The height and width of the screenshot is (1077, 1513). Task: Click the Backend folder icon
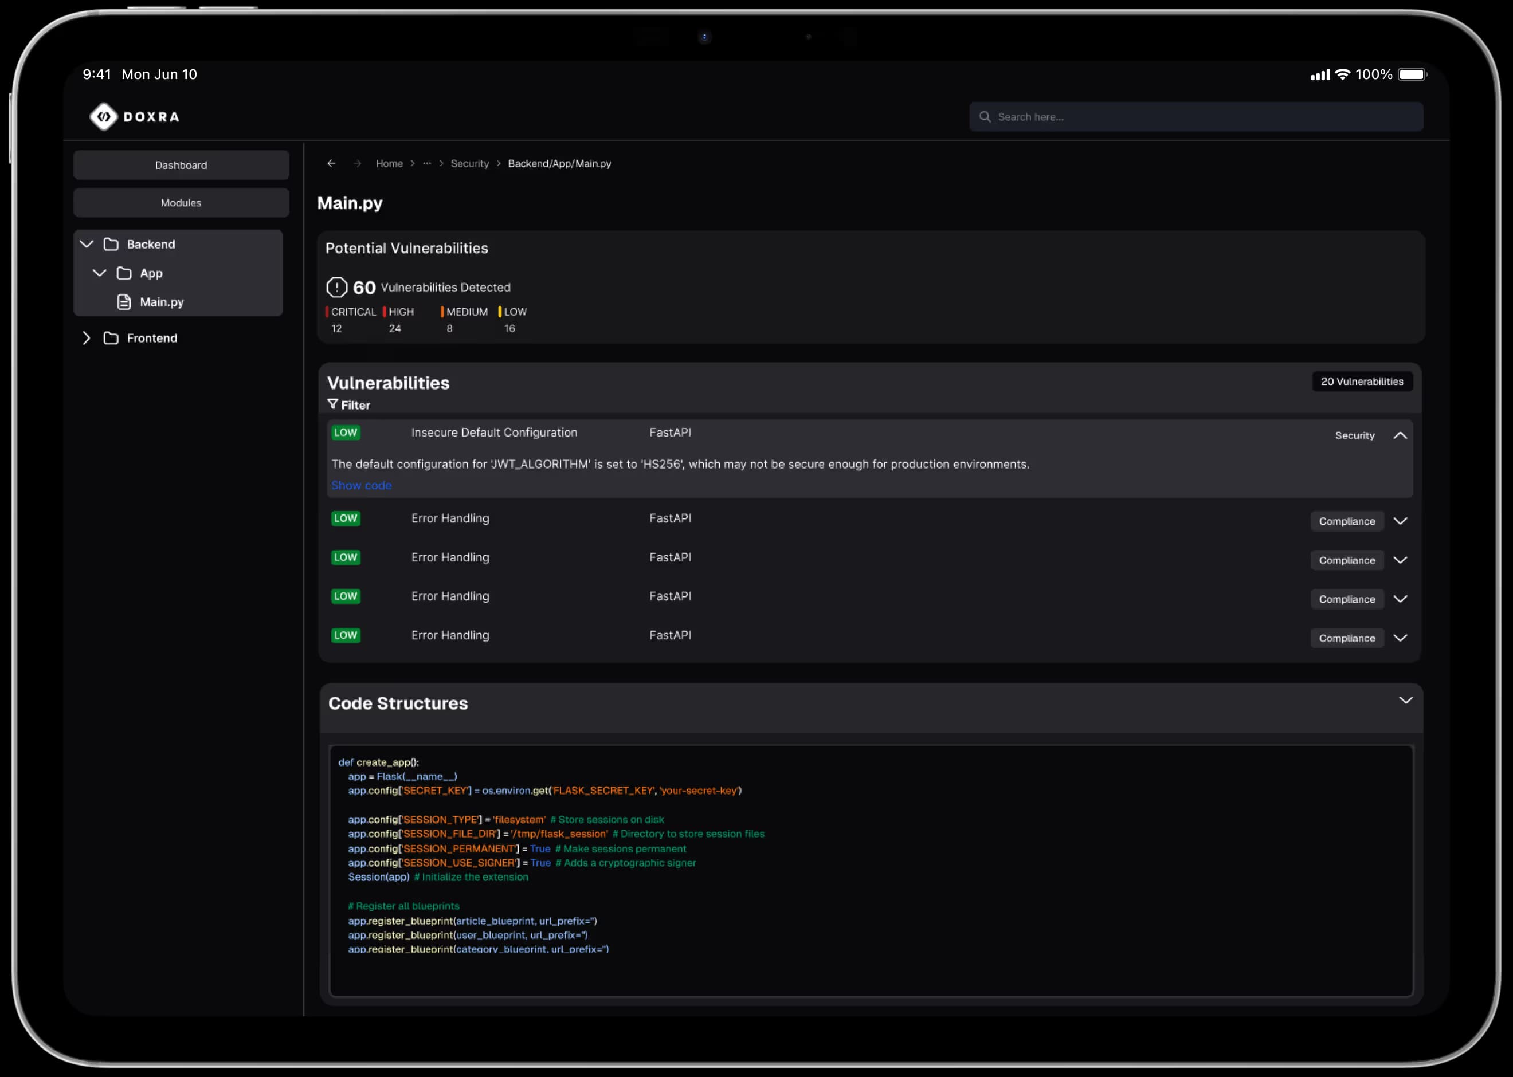coord(110,244)
